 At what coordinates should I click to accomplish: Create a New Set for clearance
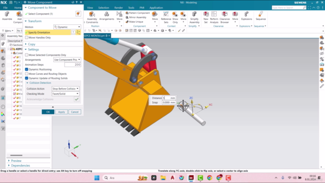click(x=206, y=17)
